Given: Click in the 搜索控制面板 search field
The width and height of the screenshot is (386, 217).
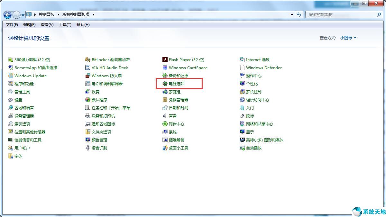Looking at the screenshot, I should (344, 14).
